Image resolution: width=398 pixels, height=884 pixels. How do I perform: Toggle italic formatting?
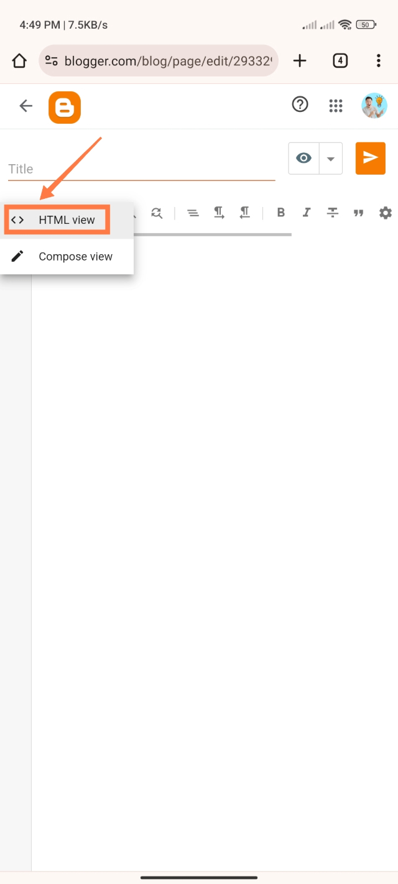tap(306, 213)
